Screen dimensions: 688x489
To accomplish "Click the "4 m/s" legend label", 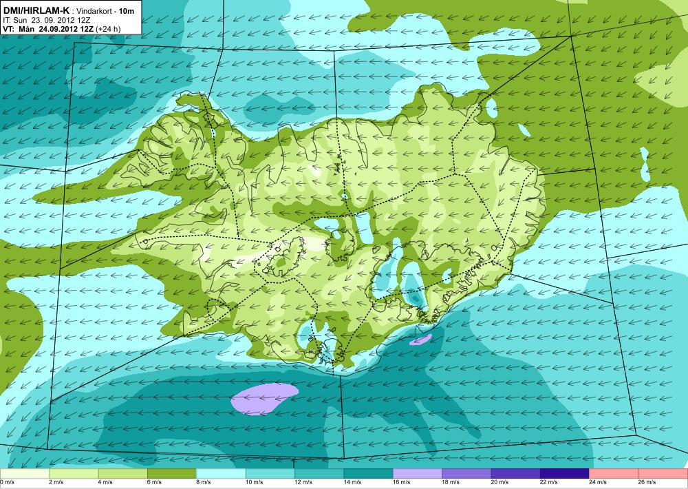I will [x=105, y=482].
